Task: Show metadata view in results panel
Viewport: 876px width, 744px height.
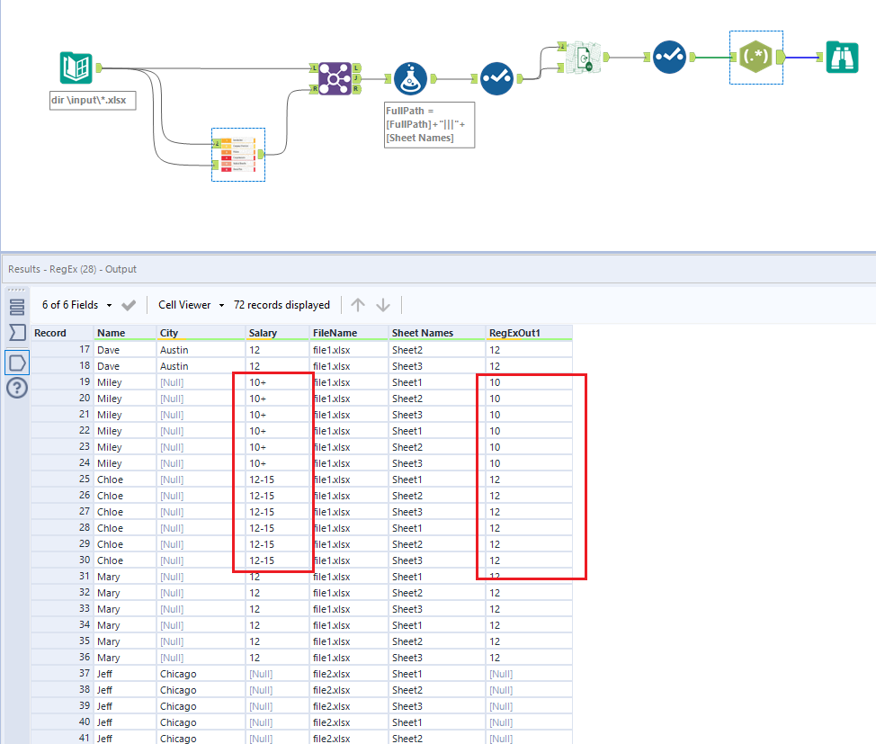Action: tap(17, 333)
